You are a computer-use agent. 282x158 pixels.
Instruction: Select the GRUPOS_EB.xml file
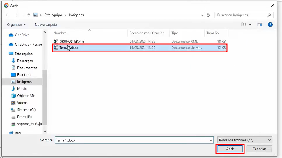point(72,41)
